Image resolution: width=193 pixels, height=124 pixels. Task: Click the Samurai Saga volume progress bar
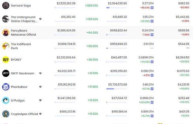pyautogui.click(x=116, y=8)
